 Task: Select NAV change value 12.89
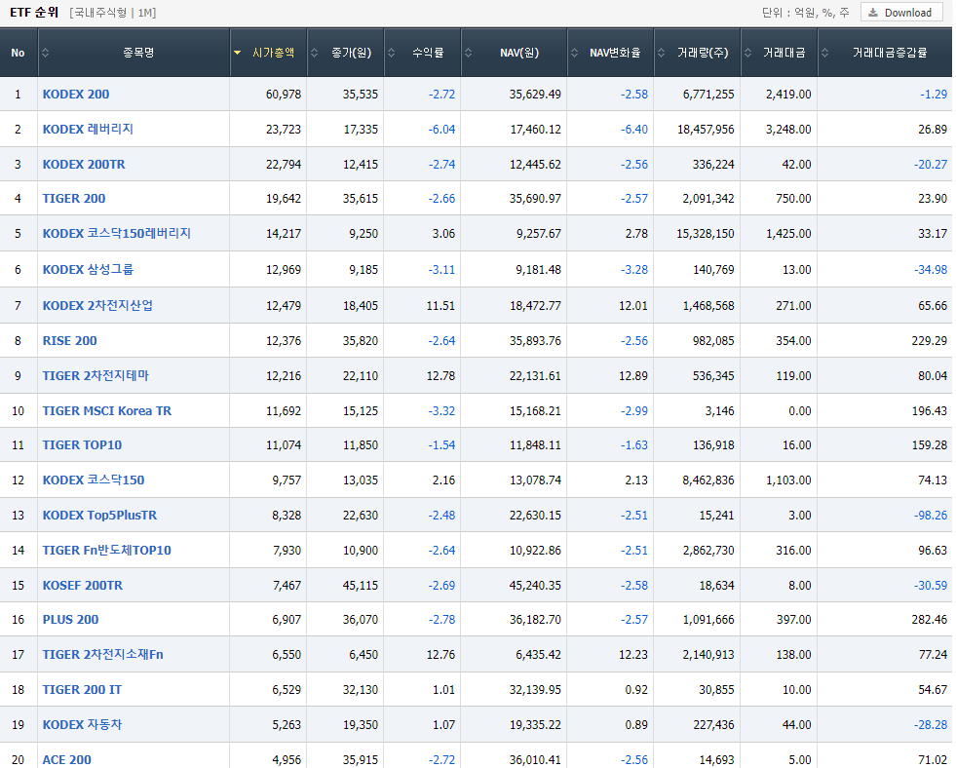pos(632,376)
